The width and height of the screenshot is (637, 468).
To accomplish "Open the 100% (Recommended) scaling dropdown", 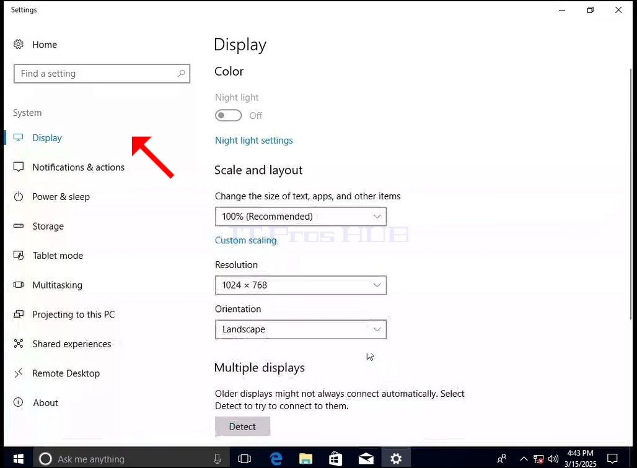I will pos(301,216).
